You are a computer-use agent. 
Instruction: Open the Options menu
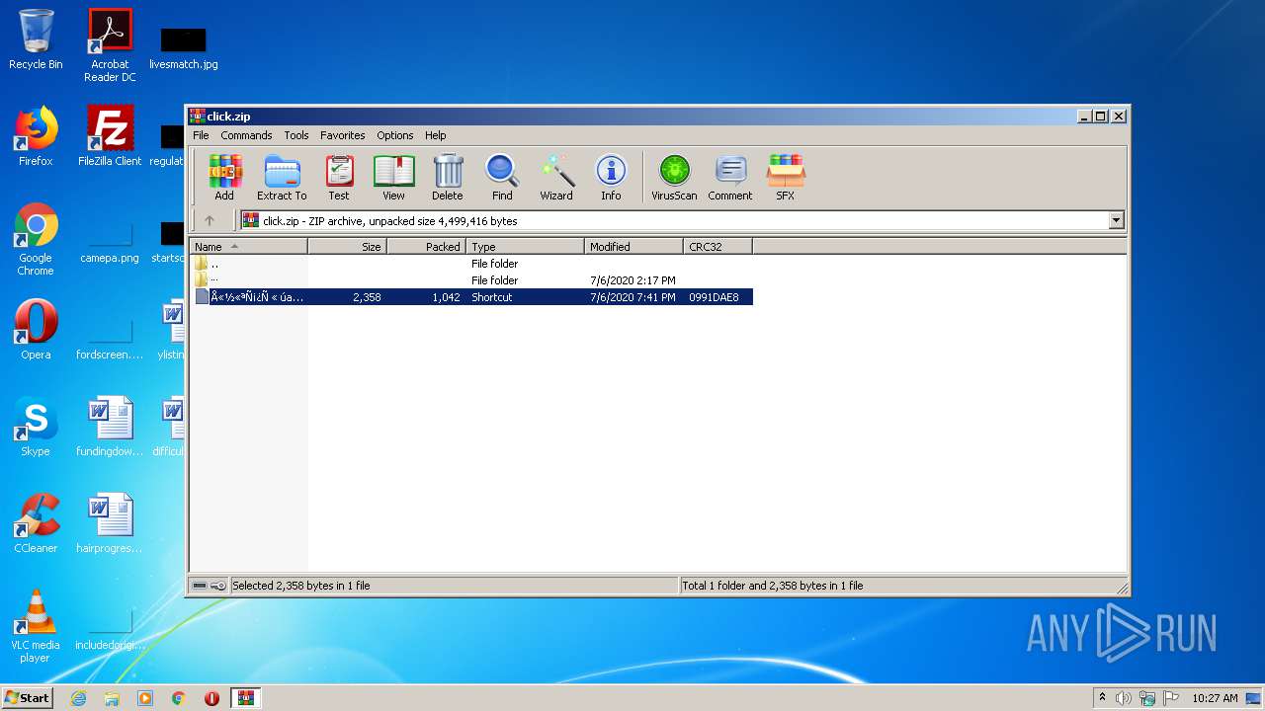[395, 135]
